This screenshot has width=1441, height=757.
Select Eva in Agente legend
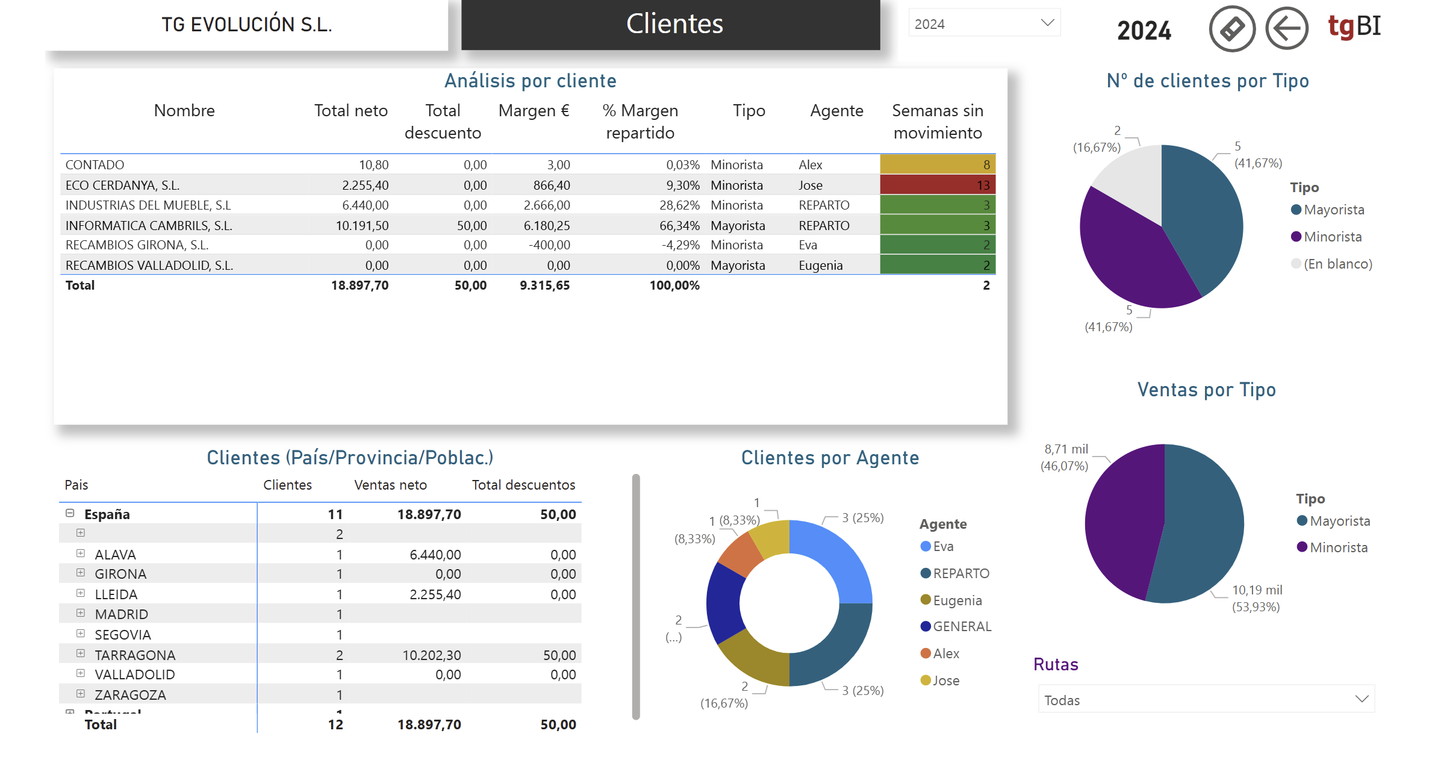pos(937,546)
